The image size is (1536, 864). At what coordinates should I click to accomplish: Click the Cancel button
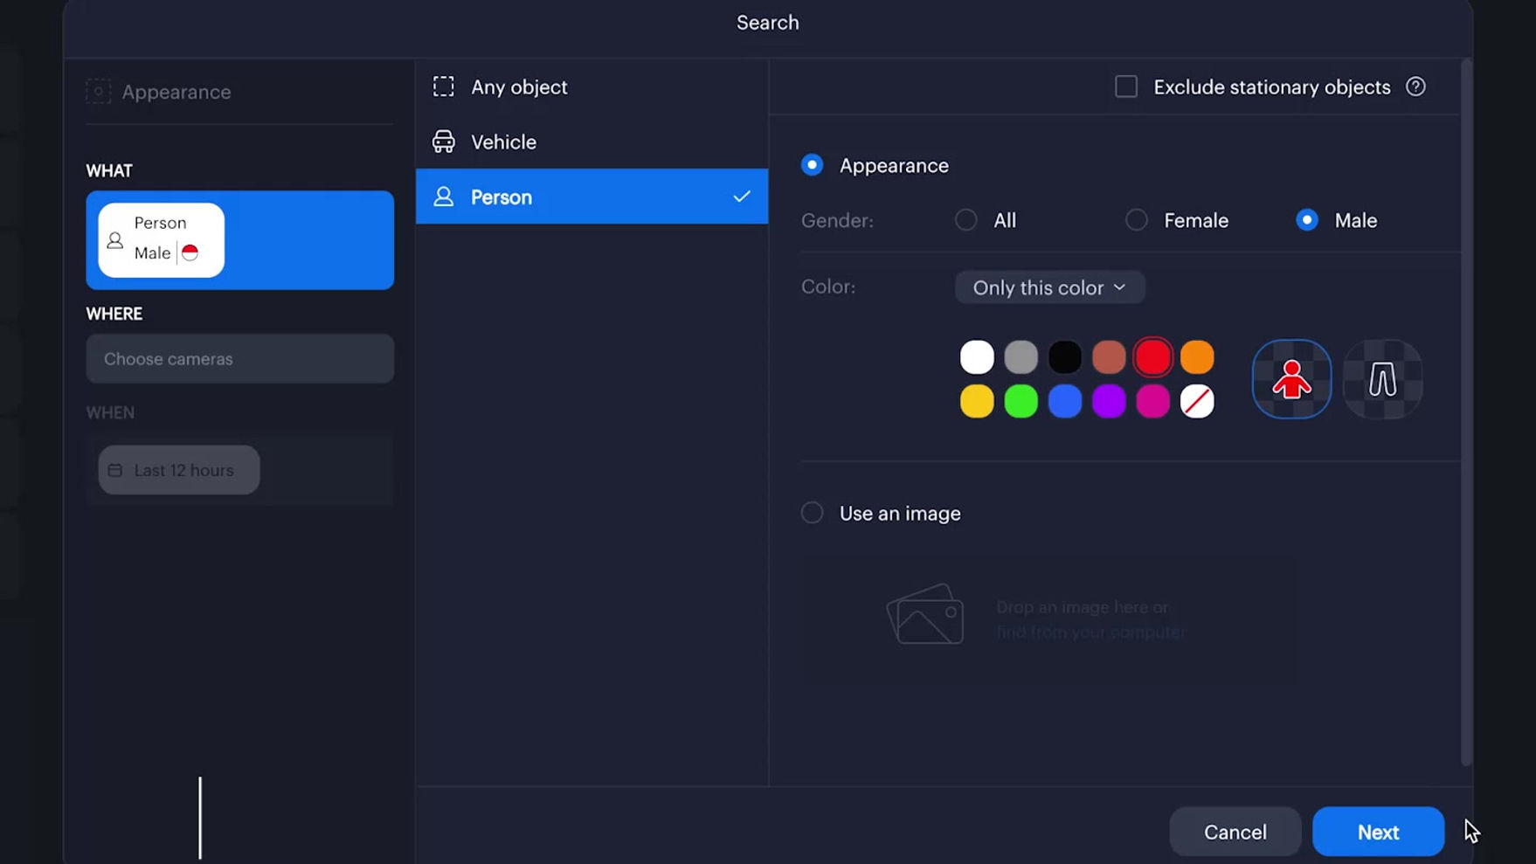(1235, 832)
